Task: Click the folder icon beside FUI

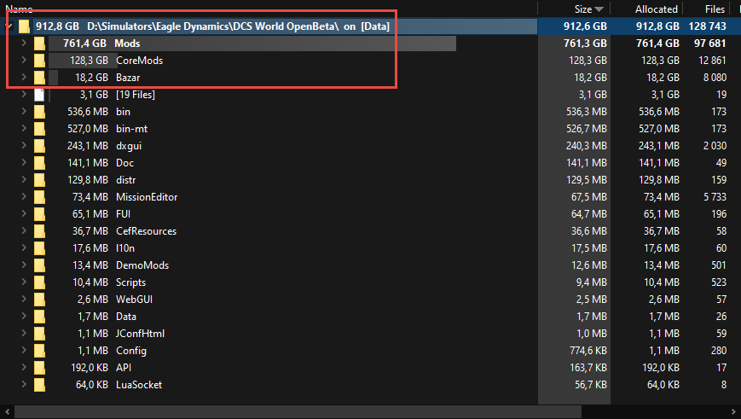Action: [x=40, y=213]
